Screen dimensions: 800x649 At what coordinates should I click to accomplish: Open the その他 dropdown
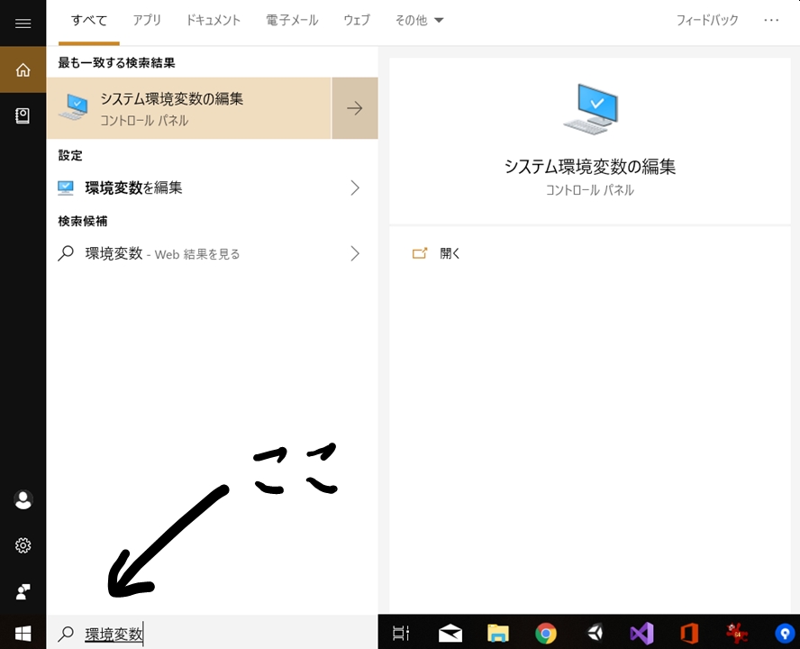point(419,20)
